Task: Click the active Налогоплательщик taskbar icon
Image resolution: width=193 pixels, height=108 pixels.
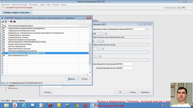Action: (94, 105)
